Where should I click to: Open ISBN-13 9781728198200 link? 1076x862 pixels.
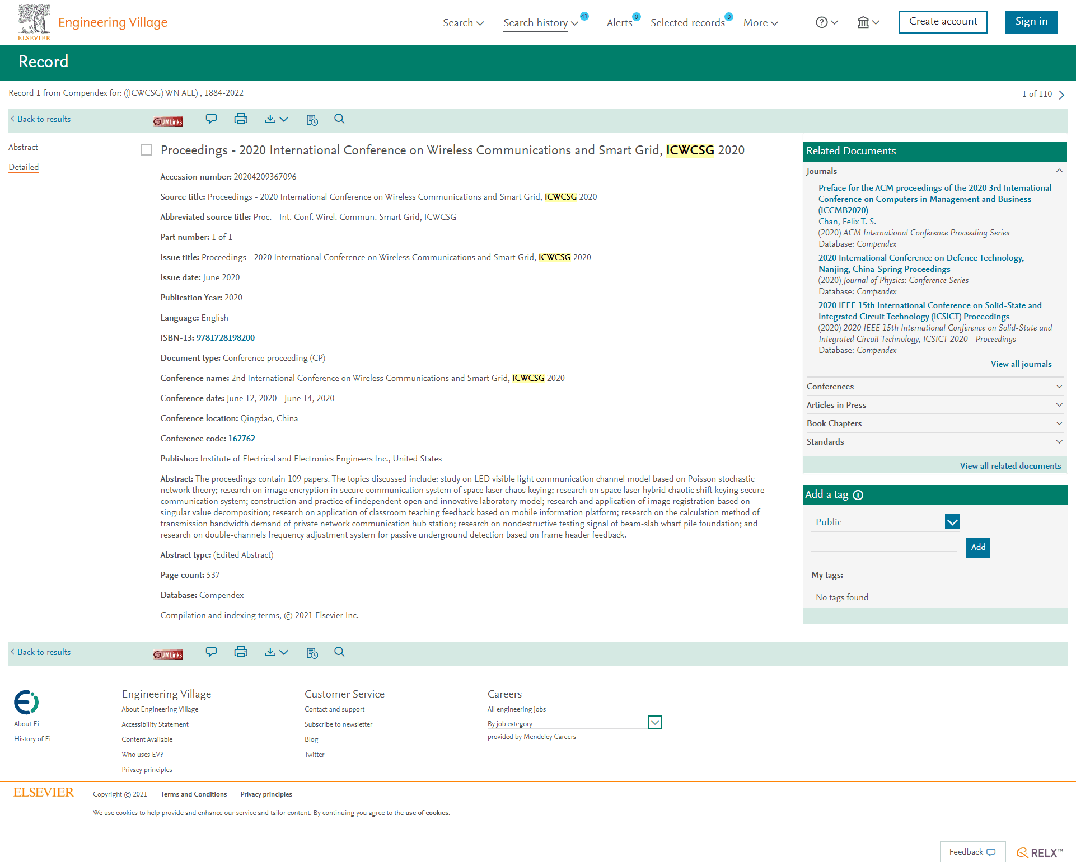point(225,338)
